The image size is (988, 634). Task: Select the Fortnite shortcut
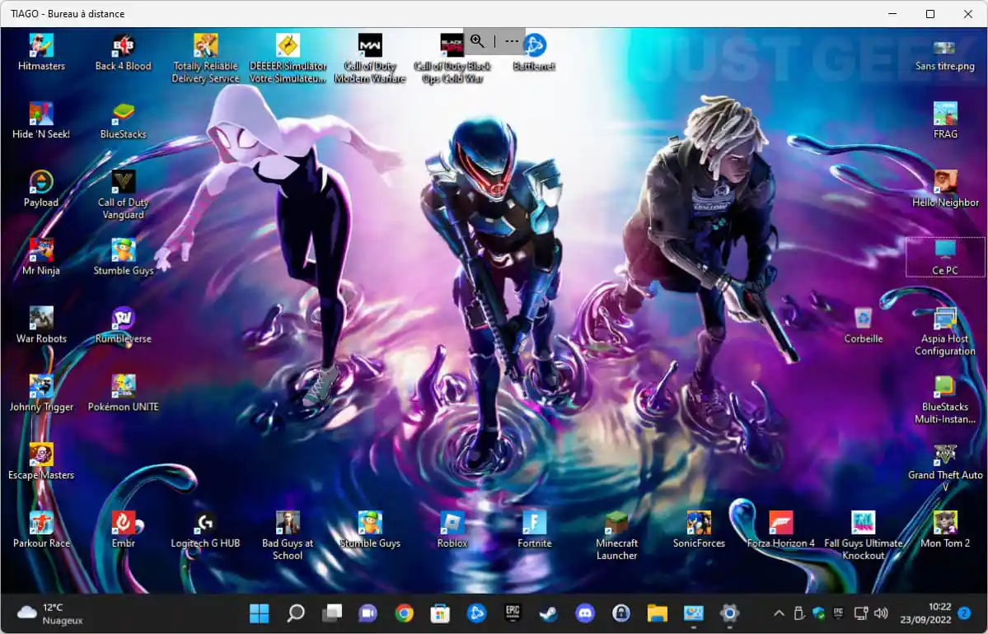point(534,529)
